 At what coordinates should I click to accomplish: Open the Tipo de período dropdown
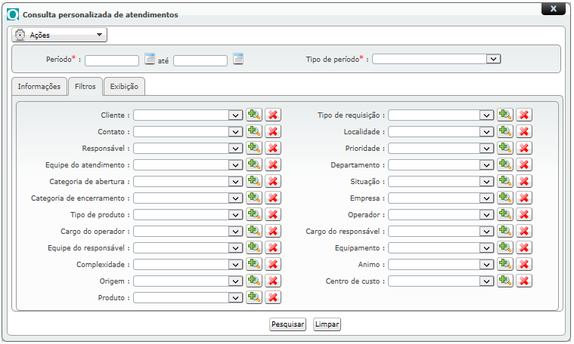click(436, 59)
